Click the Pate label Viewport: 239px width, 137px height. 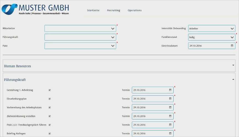coord(5,45)
